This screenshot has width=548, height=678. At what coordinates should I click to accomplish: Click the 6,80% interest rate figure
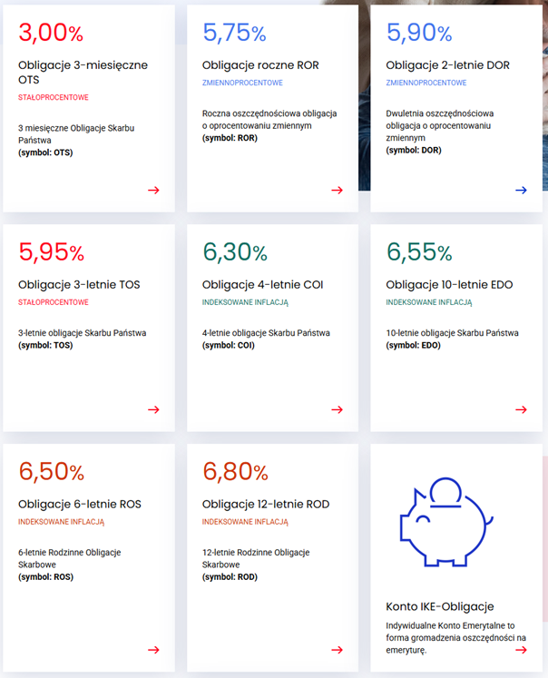pyautogui.click(x=235, y=472)
